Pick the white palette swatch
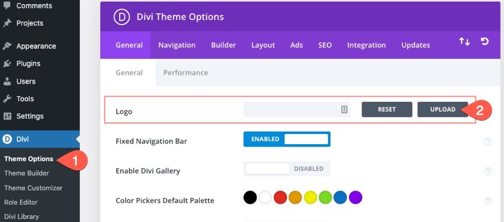This screenshot has width=504, height=222. pyautogui.click(x=265, y=197)
